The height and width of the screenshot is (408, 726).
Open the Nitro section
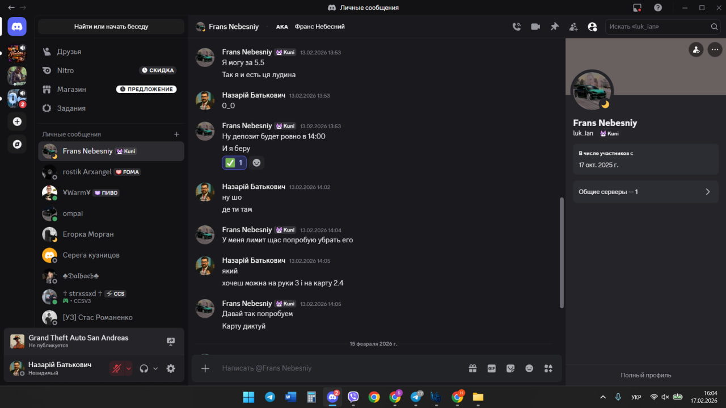pyautogui.click(x=111, y=70)
